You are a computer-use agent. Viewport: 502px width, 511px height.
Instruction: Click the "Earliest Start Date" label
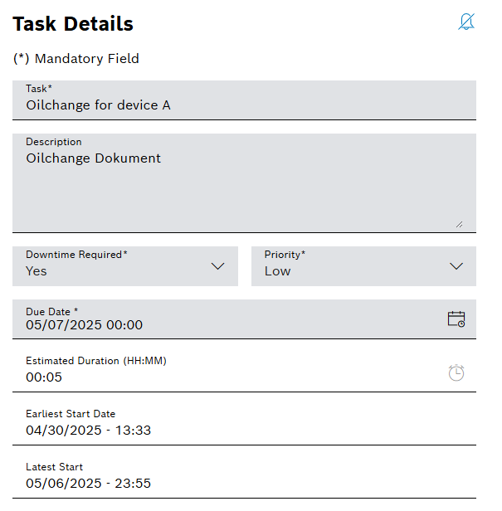point(71,414)
